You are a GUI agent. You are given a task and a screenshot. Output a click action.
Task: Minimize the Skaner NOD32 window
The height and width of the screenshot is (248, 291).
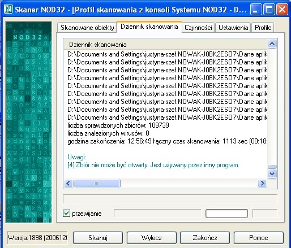[x=256, y=9]
